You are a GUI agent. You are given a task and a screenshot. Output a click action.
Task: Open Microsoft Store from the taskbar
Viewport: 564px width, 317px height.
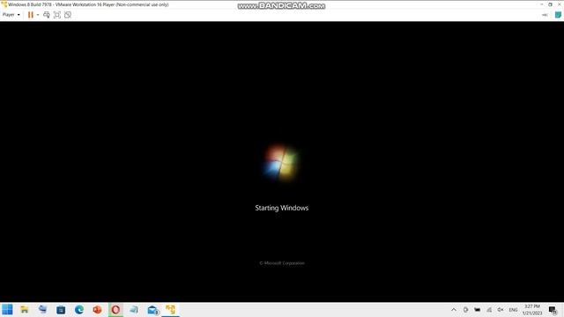click(x=61, y=309)
